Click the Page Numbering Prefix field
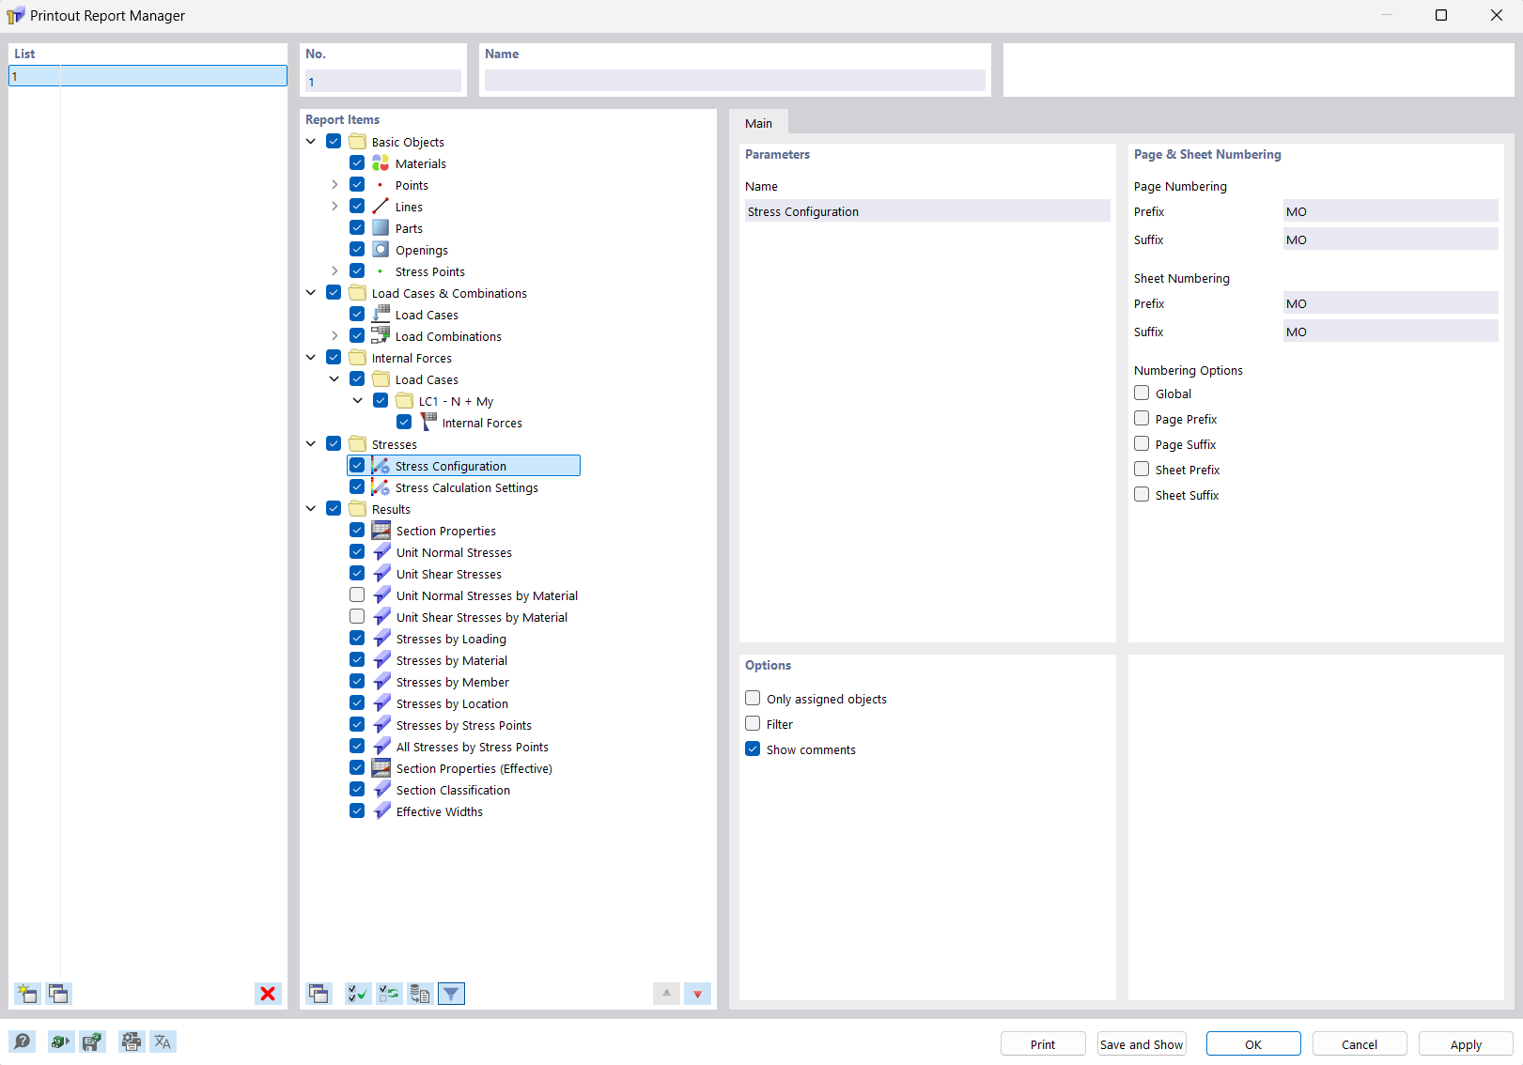 click(x=1390, y=210)
